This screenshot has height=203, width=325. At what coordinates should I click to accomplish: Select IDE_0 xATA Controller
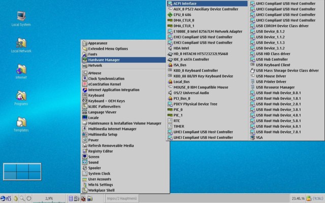(207, 59)
